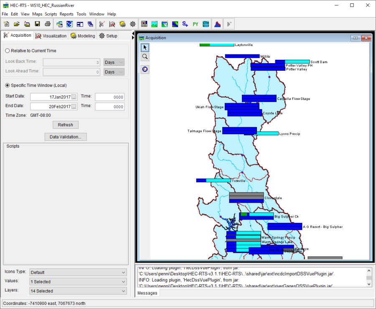Switch to the Setup tab
This screenshot has width=376, height=309.
108,36
